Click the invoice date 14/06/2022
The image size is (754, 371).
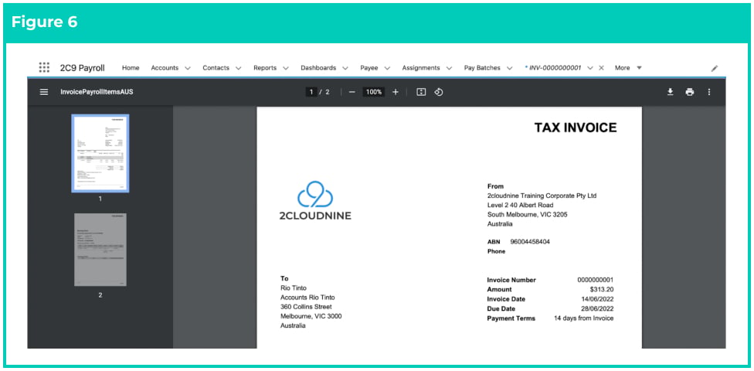click(x=596, y=299)
